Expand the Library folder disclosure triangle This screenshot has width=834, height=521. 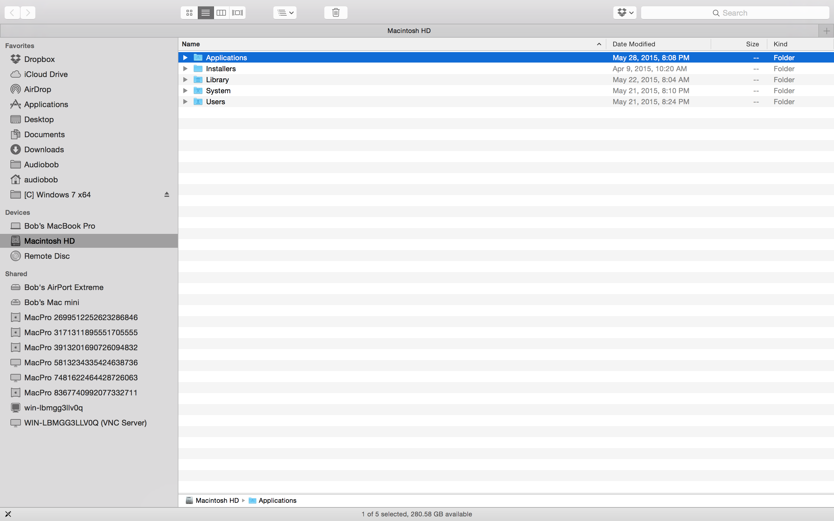[x=185, y=80]
